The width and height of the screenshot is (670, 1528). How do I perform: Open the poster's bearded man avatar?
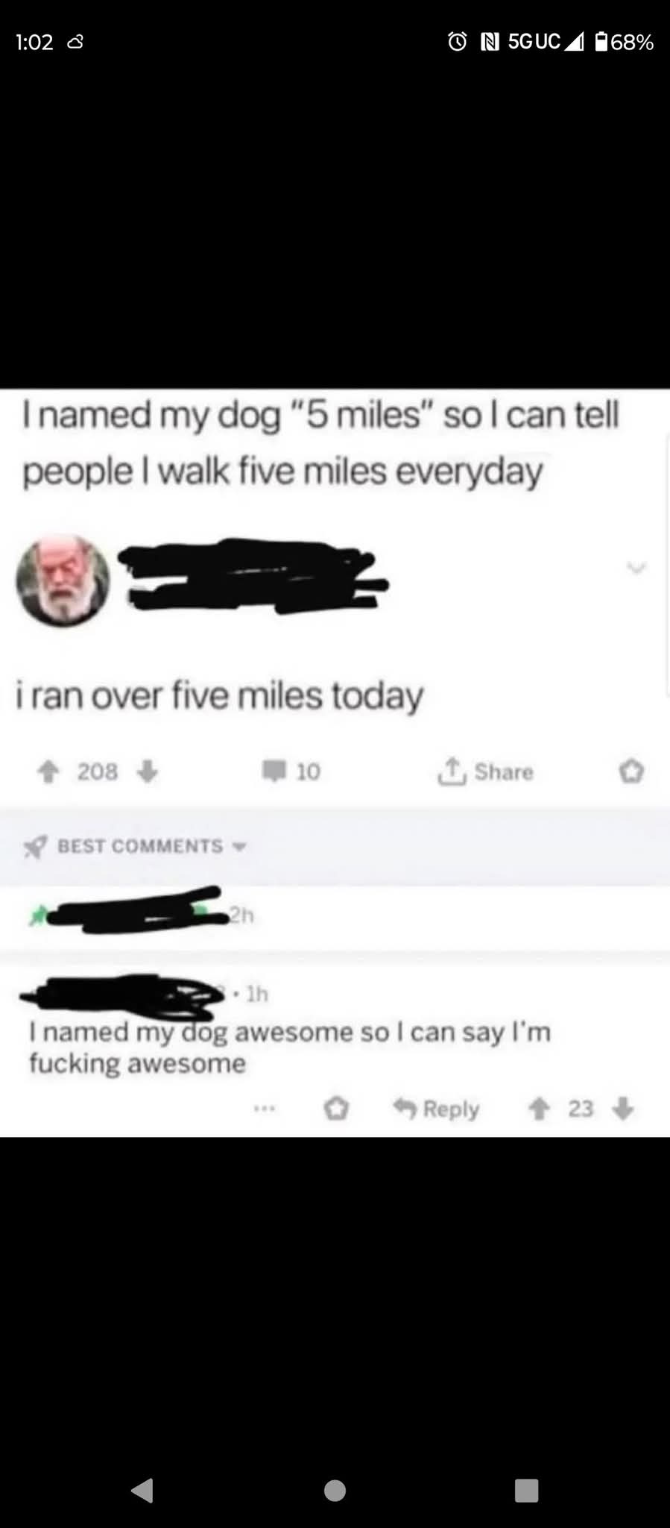click(63, 580)
